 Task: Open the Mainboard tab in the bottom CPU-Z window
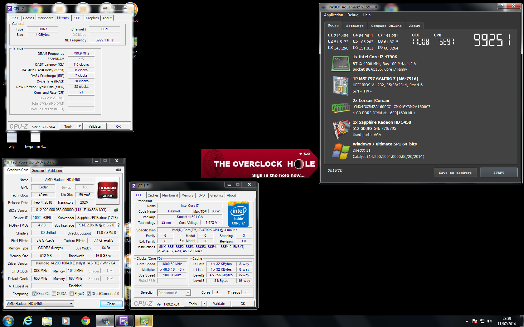pyautogui.click(x=170, y=195)
